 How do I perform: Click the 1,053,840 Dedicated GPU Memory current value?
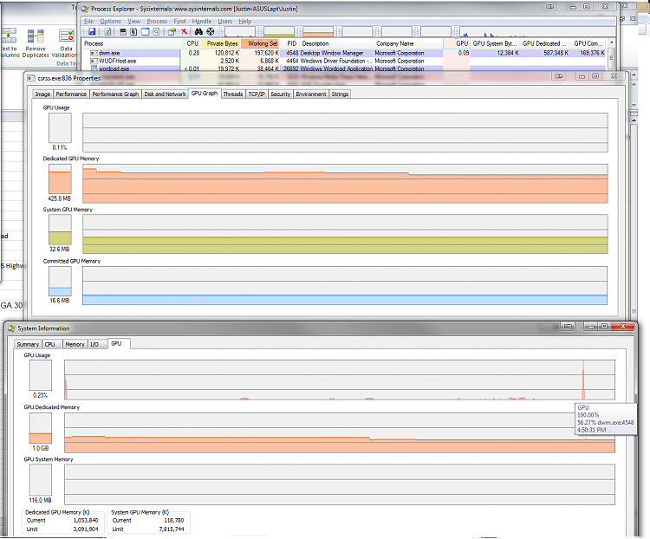pos(86,520)
